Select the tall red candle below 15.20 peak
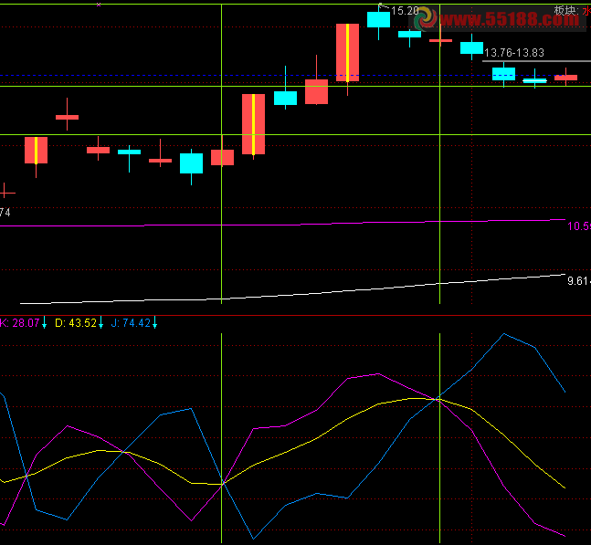Screen dimensions: 591x545 pyautogui.click(x=347, y=52)
